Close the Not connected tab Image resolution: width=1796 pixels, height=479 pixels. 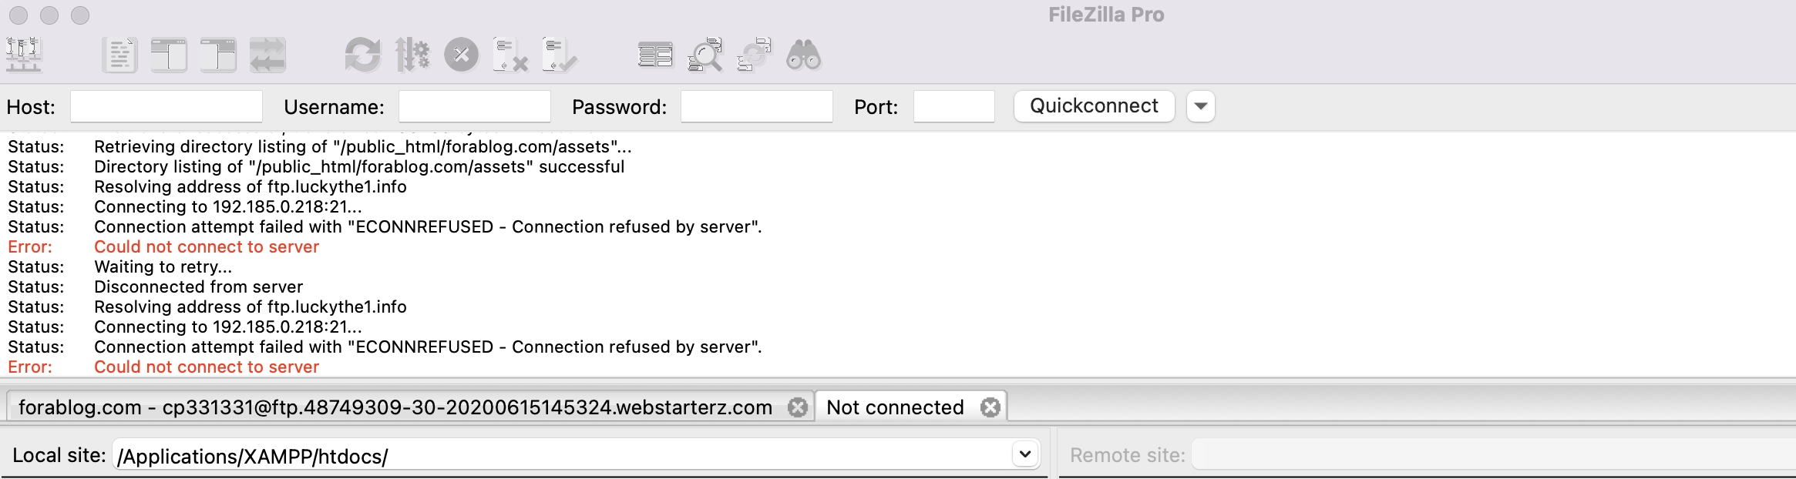[990, 407]
